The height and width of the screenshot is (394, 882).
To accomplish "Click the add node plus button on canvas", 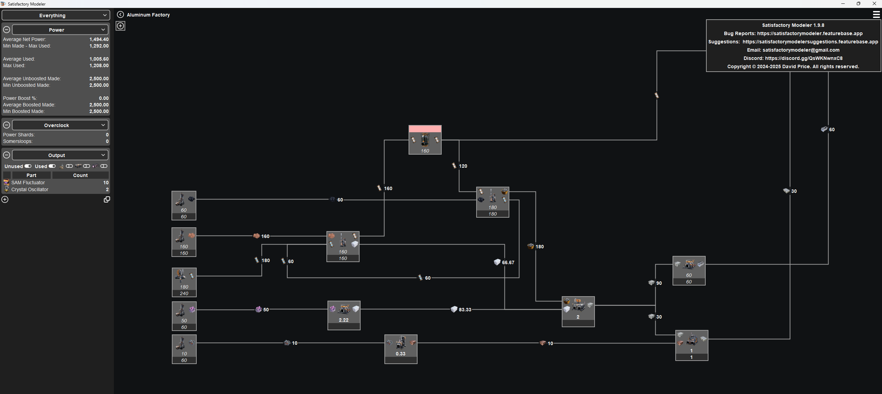I will click(120, 26).
